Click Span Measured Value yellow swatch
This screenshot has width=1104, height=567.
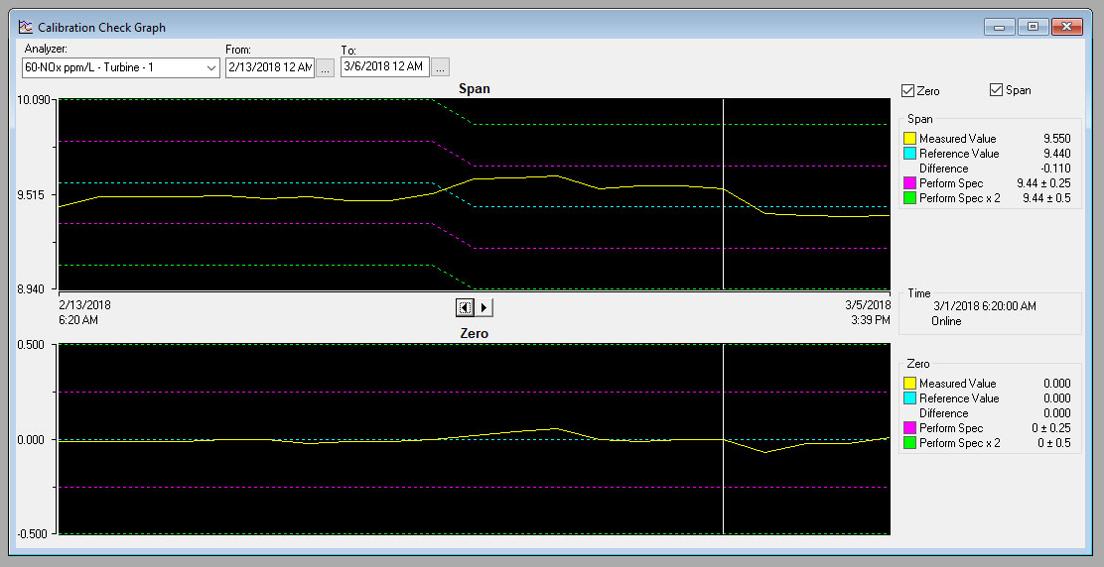909,139
